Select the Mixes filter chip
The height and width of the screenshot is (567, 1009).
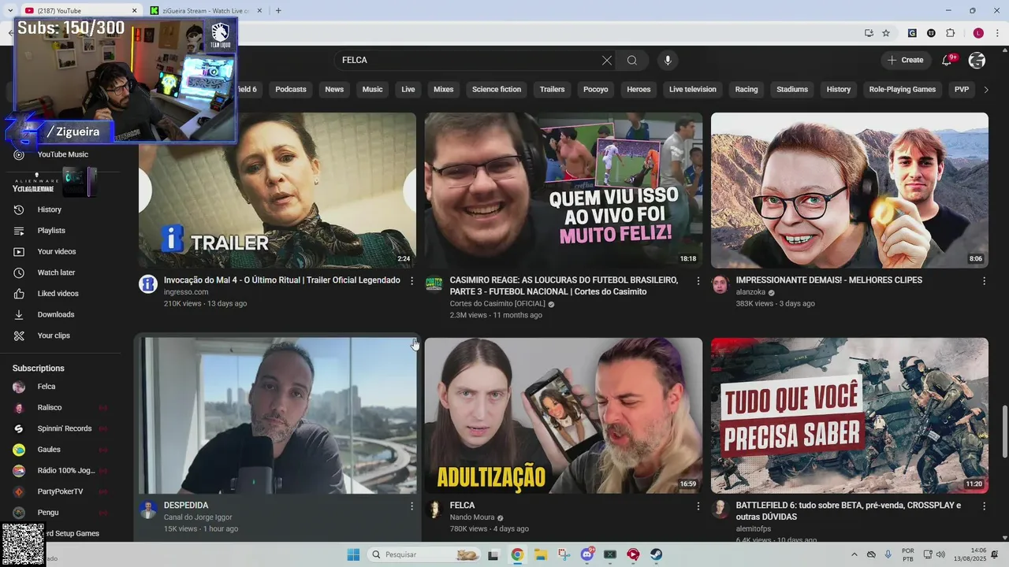tap(444, 90)
